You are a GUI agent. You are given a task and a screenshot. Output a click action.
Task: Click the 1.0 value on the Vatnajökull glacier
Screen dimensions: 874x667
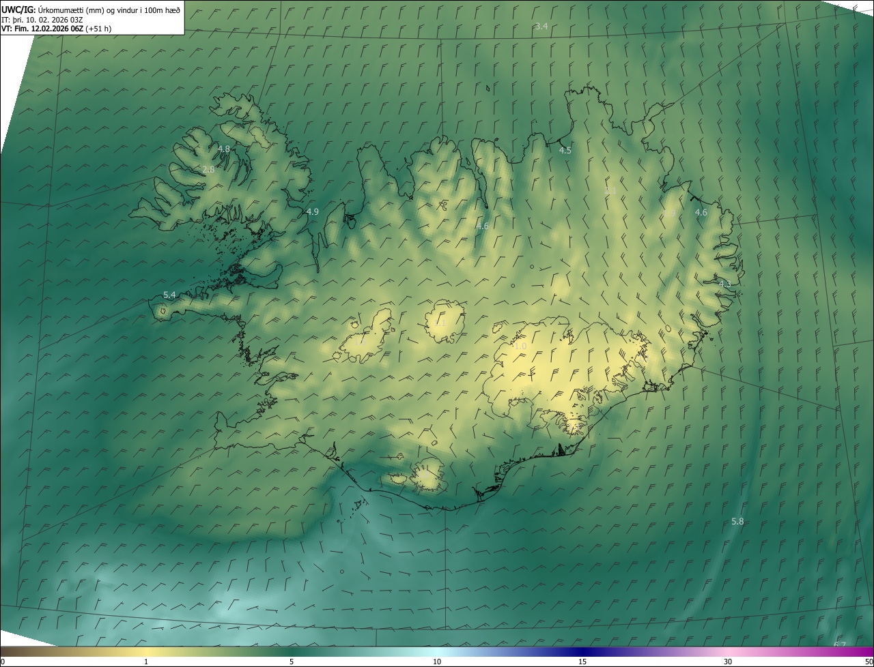tap(520, 346)
